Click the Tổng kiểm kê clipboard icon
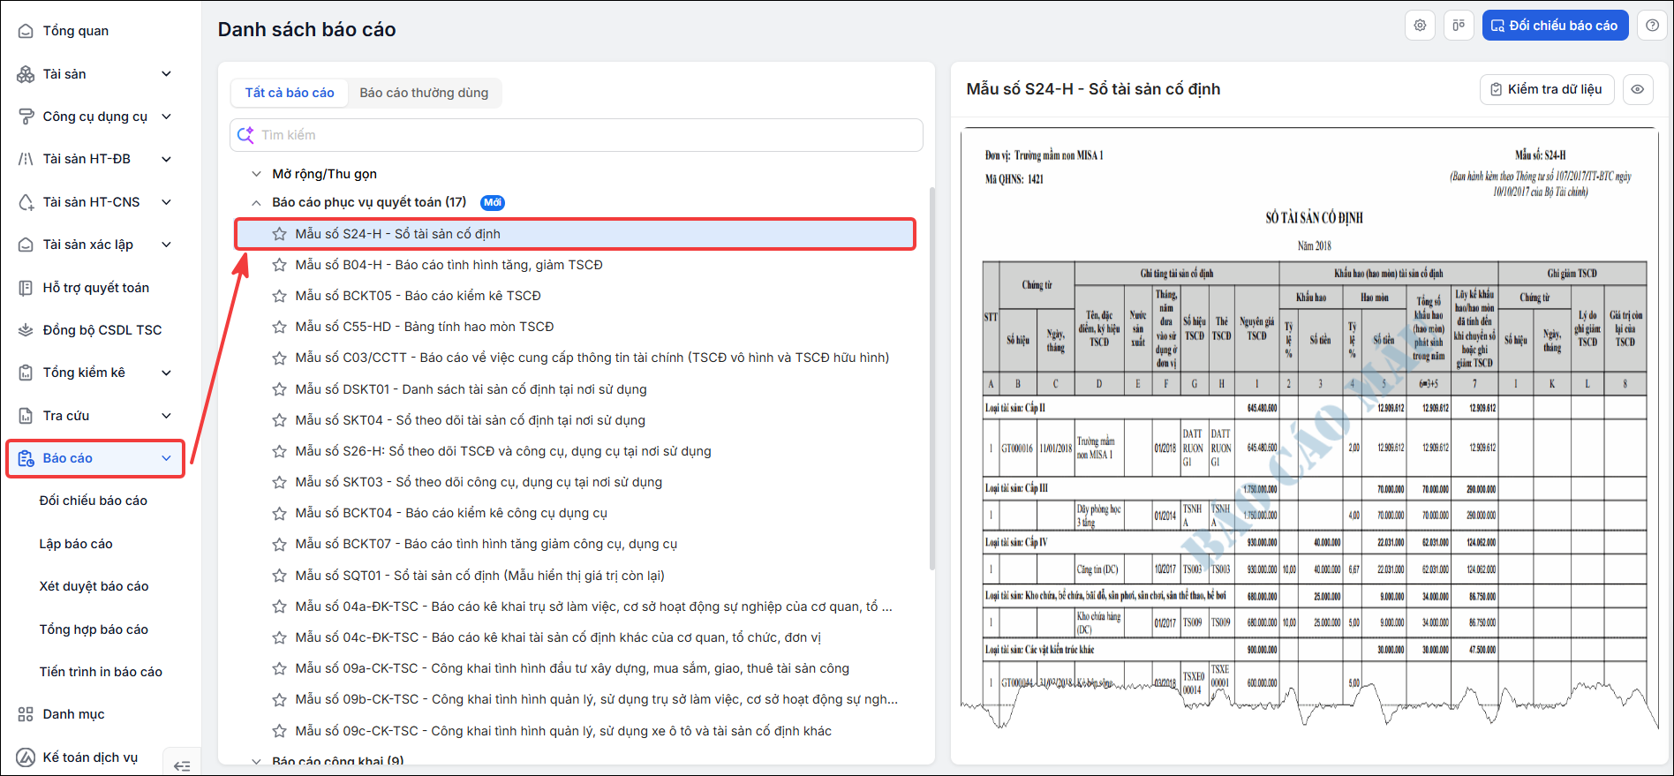 click(x=26, y=373)
